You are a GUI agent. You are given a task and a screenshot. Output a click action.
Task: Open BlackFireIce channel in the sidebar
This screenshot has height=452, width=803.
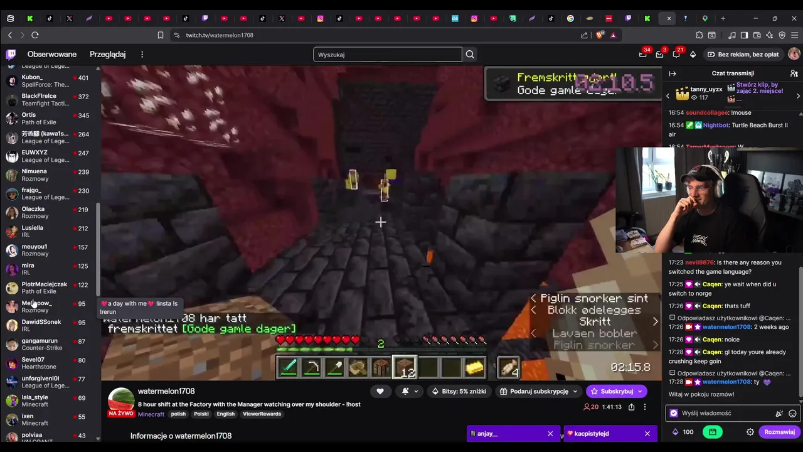[50, 99]
